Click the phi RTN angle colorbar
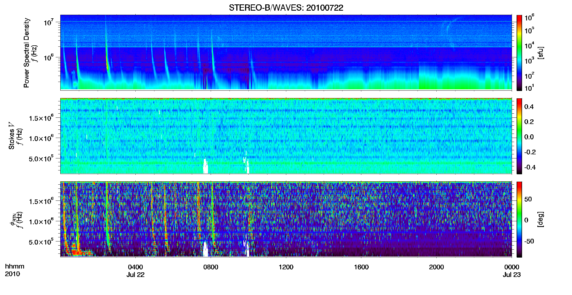This screenshot has height=295, width=572. tap(519, 219)
